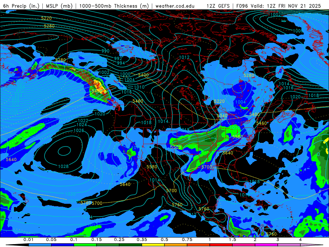329x247 pixels.
Task: Click the 1012 isobar label over northern Canada
Action: [184, 57]
